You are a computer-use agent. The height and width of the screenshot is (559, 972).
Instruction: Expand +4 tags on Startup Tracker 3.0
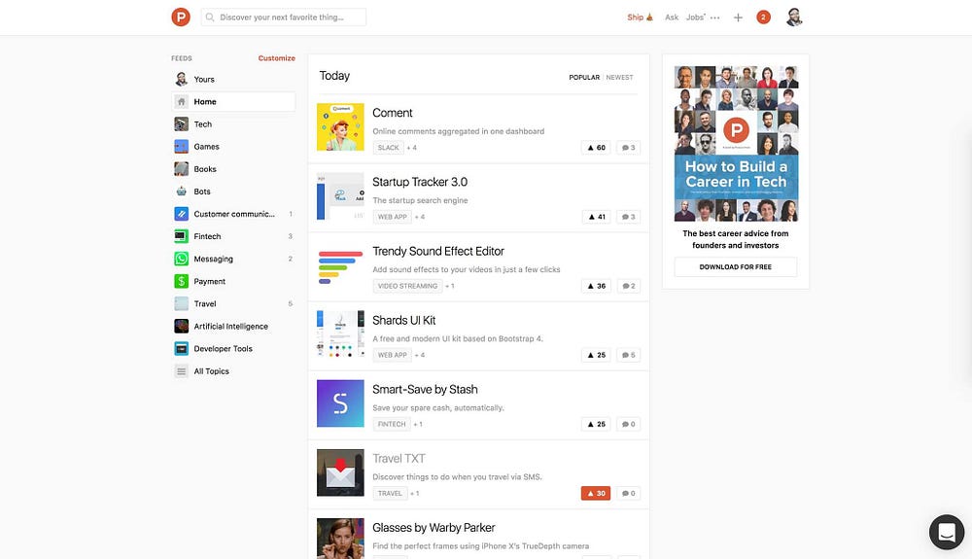tap(420, 217)
